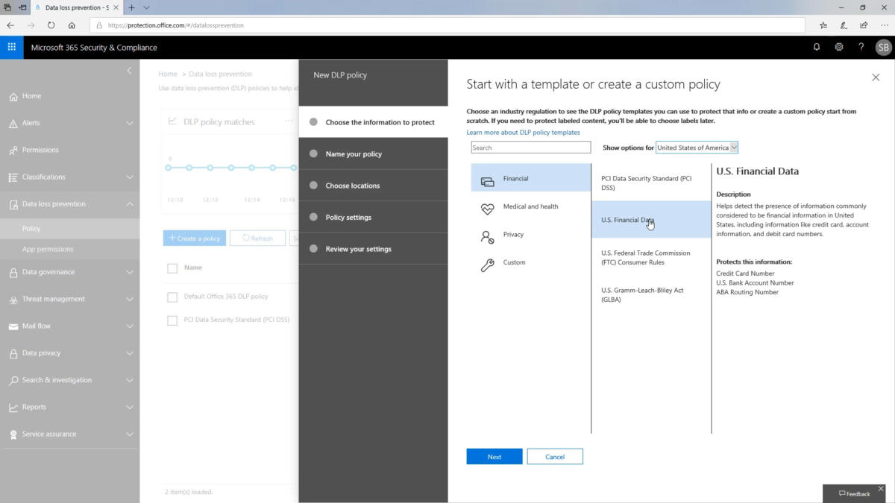Open the Policy submenu item

point(69,229)
